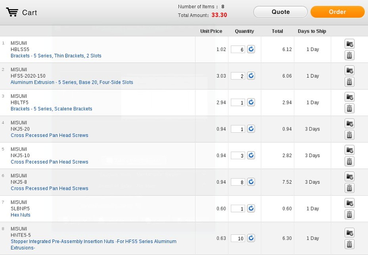Open Aluminum Extrusion 5 Series product link
Image resolution: width=368 pixels, height=255 pixels.
(72, 82)
